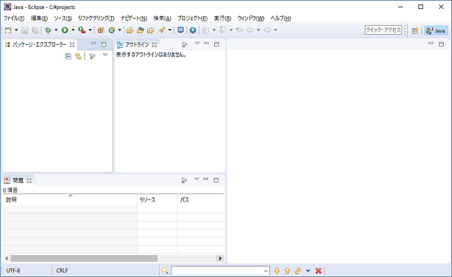Click the CRLF line ending status entry
Screen dimensions: 452x277
(62, 271)
